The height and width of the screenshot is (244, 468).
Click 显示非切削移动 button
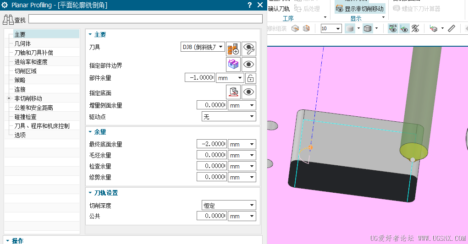click(x=360, y=9)
